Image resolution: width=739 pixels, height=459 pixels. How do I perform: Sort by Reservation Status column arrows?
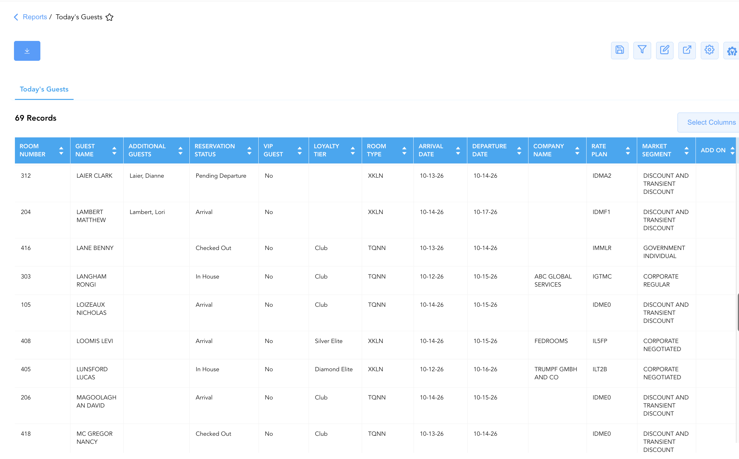[x=249, y=151]
